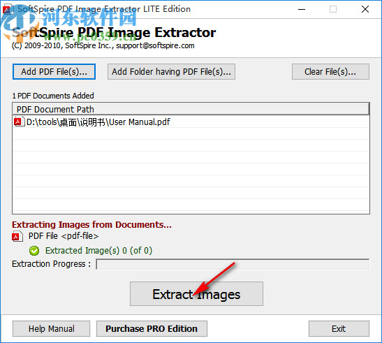Click the support@softspire.com copyright line
Viewport: 382px width, 343px height.
[103, 45]
